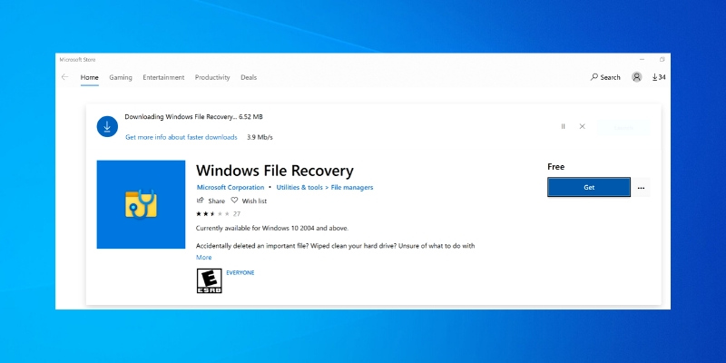Click the 3.9 Mb/s download speed text
This screenshot has height=363, width=726.
click(x=260, y=138)
